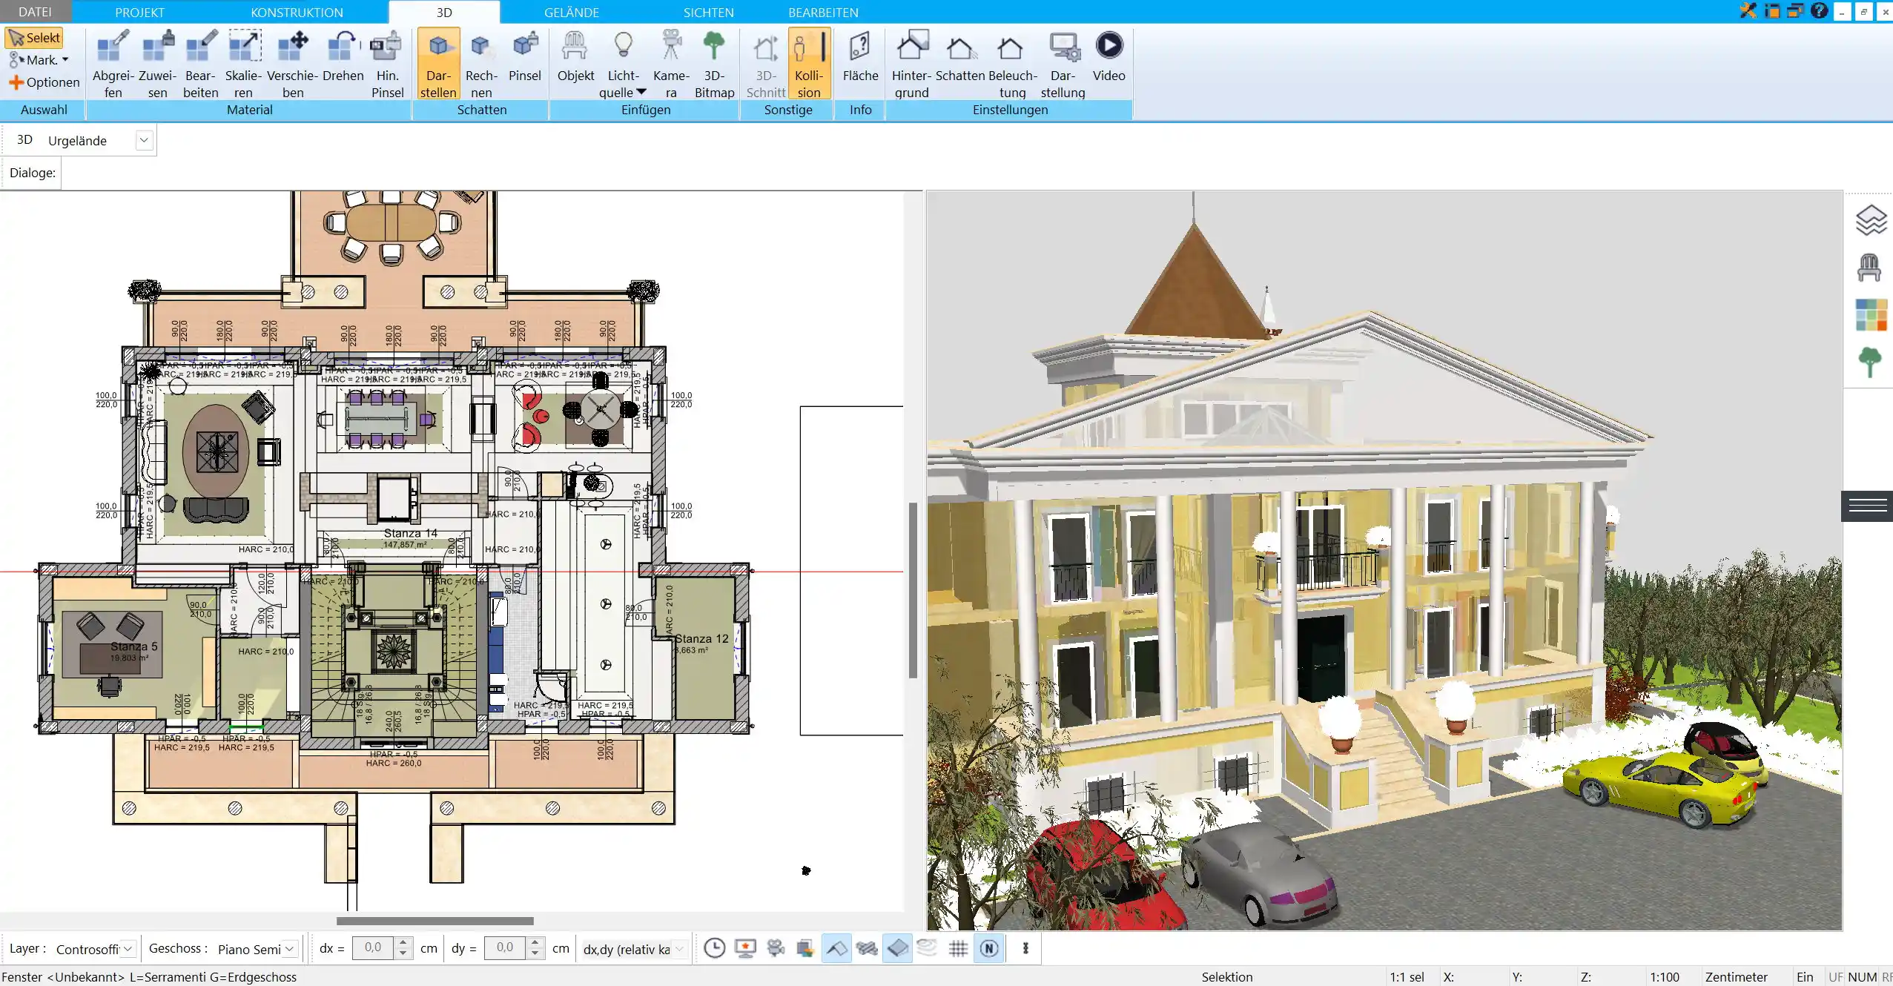Toggle the roof visibility button
The width and height of the screenshot is (1893, 986).
(836, 948)
